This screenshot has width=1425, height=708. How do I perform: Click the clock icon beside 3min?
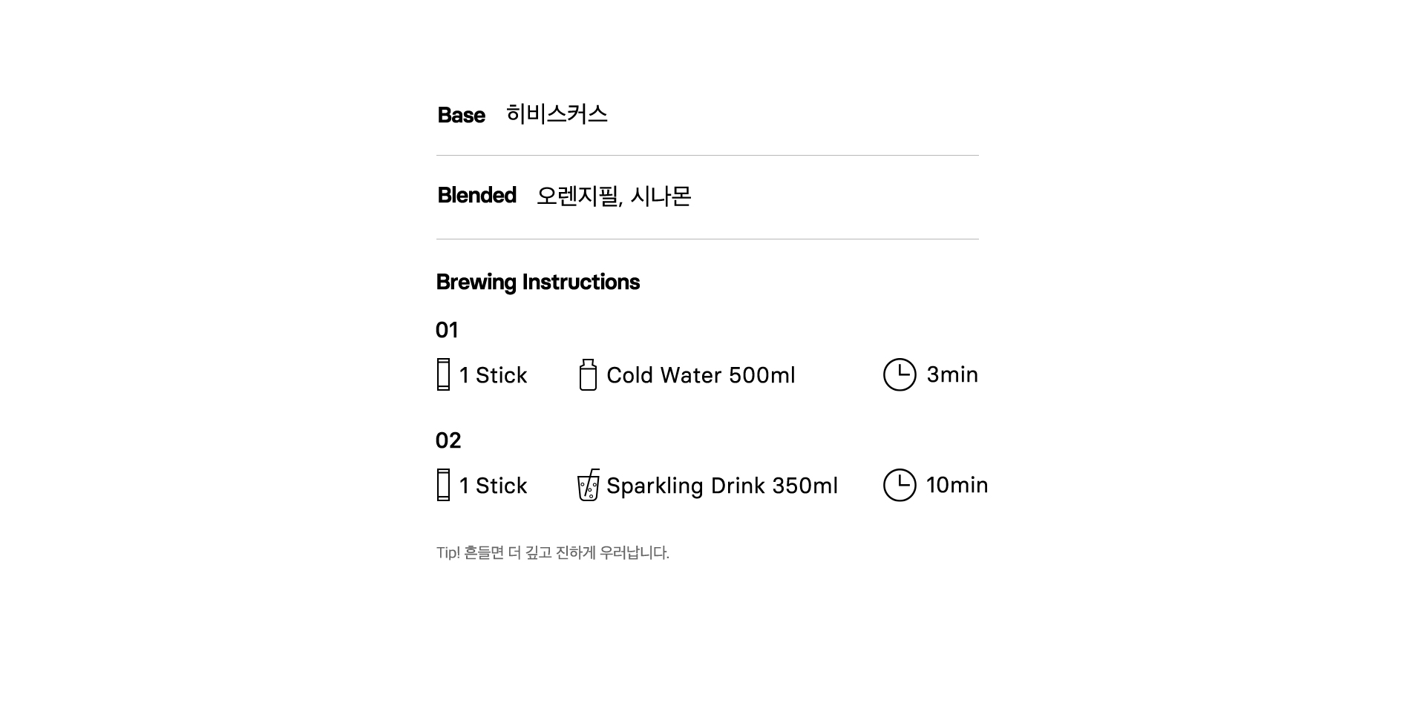coord(900,374)
